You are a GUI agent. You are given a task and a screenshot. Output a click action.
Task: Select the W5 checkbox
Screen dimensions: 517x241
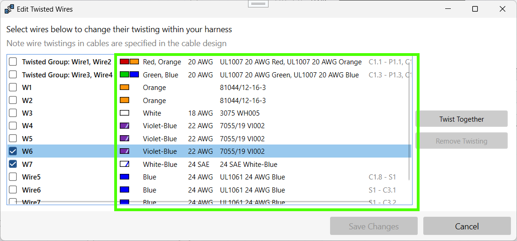coord(13,138)
